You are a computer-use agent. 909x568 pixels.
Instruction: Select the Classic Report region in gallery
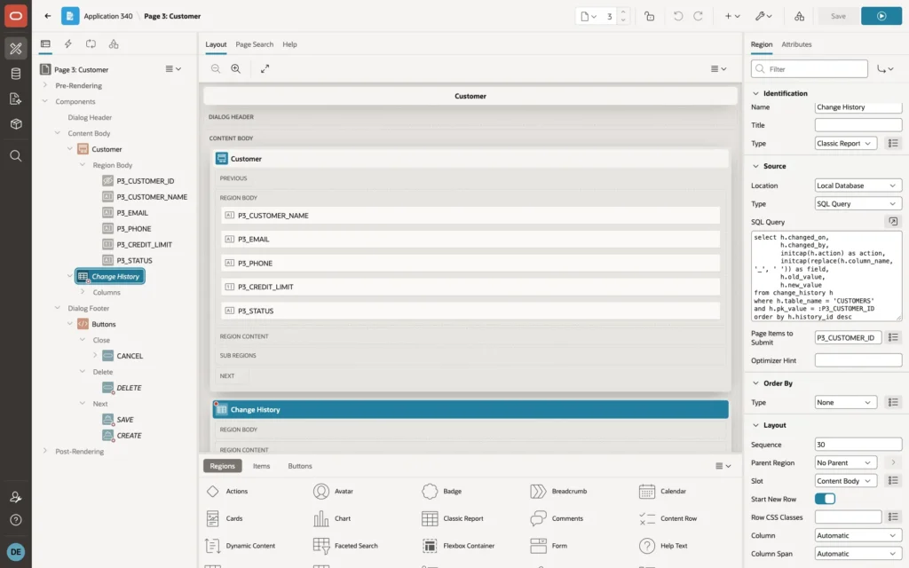tap(453, 518)
